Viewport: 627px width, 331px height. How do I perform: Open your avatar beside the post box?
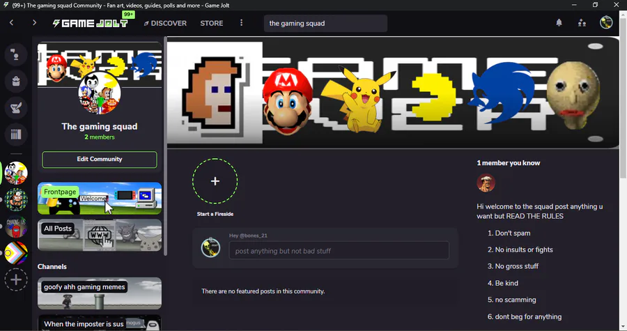point(210,248)
